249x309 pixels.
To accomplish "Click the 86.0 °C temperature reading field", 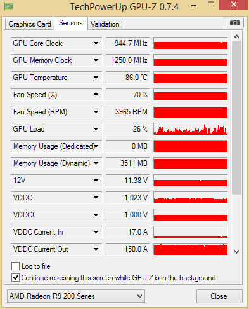I will tap(127, 78).
